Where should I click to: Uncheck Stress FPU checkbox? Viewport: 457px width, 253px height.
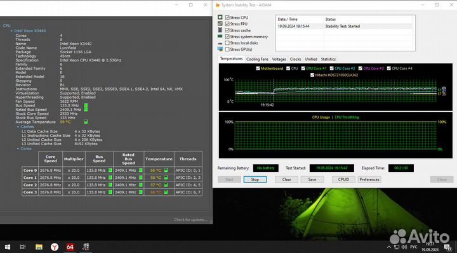(227, 24)
